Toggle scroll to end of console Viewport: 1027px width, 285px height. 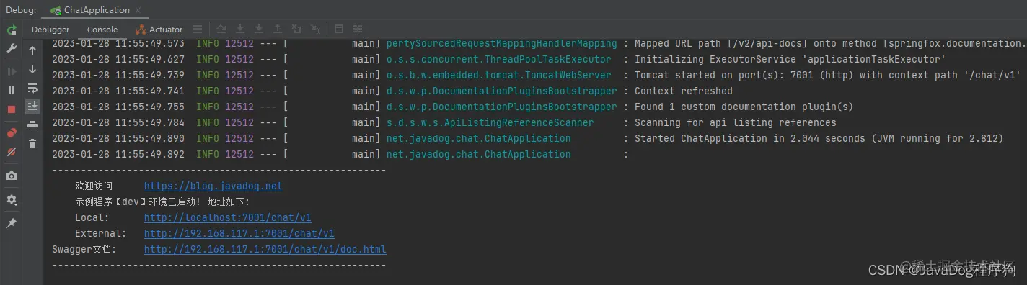click(x=32, y=107)
